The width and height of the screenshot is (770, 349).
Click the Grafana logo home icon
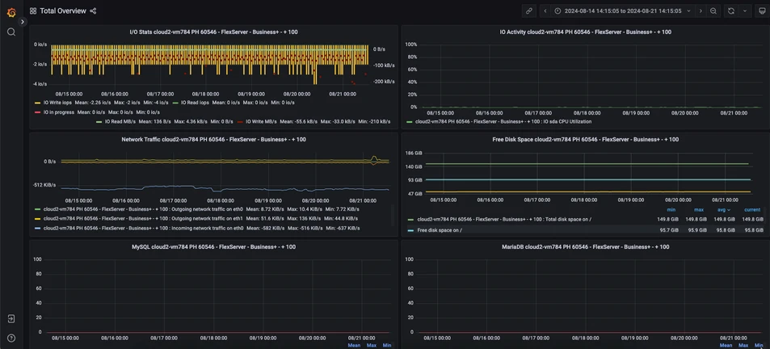(x=11, y=12)
